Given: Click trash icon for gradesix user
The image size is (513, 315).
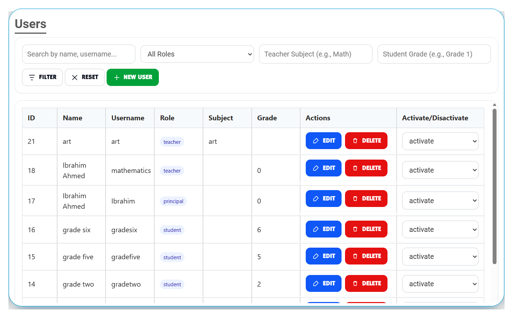Looking at the screenshot, I should (355, 229).
